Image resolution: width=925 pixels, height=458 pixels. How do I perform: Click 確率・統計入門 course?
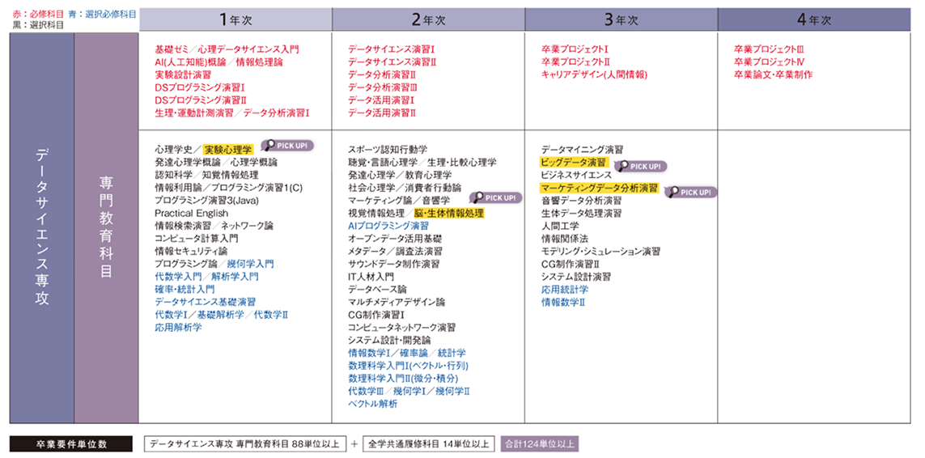tap(185, 289)
